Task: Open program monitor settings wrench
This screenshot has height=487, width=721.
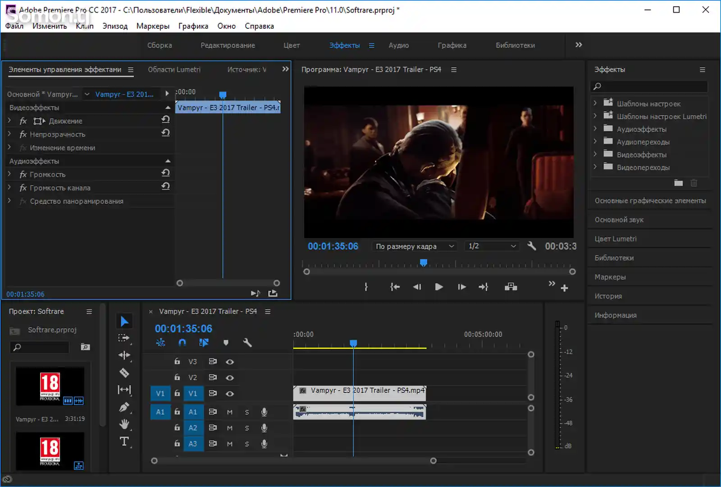Action: (532, 246)
